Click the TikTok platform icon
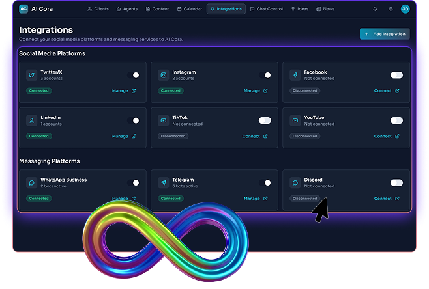This screenshot has height=289, width=429. (162, 120)
